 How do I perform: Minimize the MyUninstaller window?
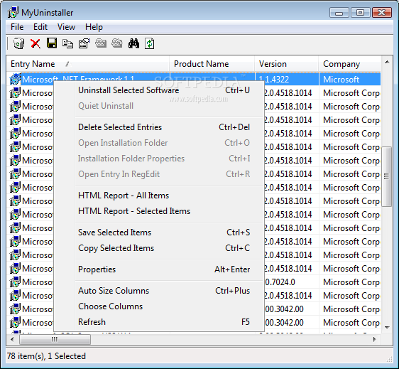coord(339,13)
